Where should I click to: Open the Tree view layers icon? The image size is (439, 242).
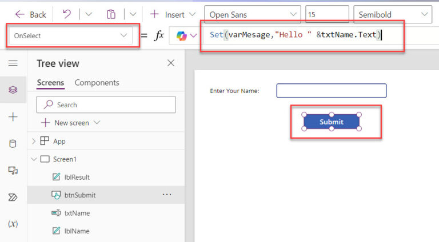point(13,90)
